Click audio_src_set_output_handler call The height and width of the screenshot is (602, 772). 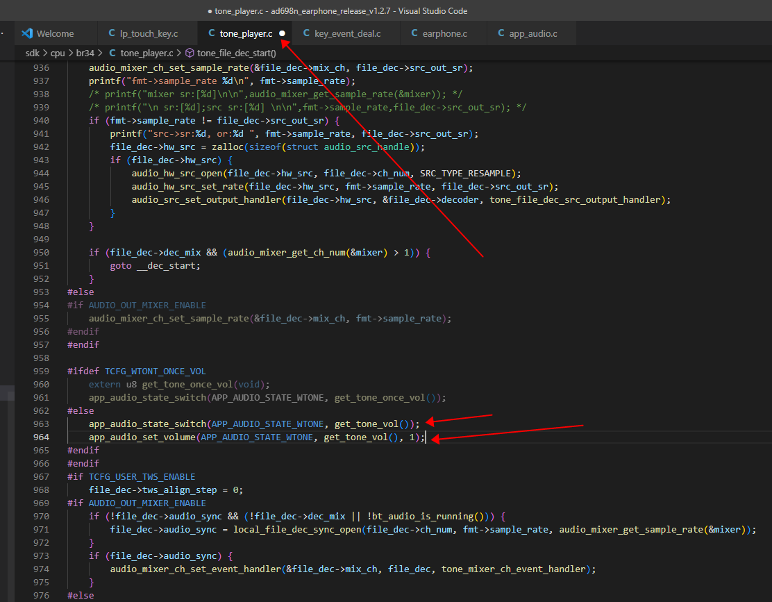[206, 199]
